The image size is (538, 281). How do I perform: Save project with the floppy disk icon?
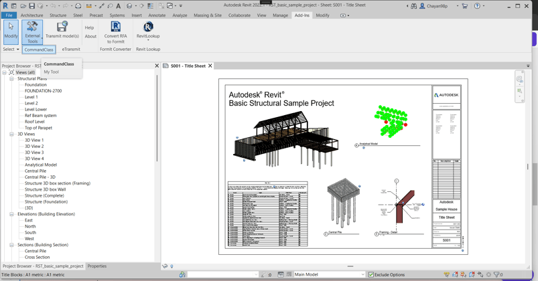click(x=31, y=6)
